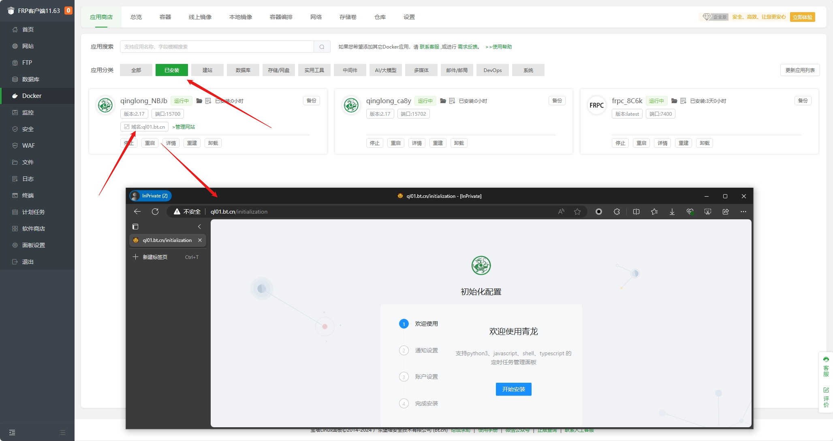
Task: Open the 首页 home sidebar item
Action: click(x=37, y=30)
